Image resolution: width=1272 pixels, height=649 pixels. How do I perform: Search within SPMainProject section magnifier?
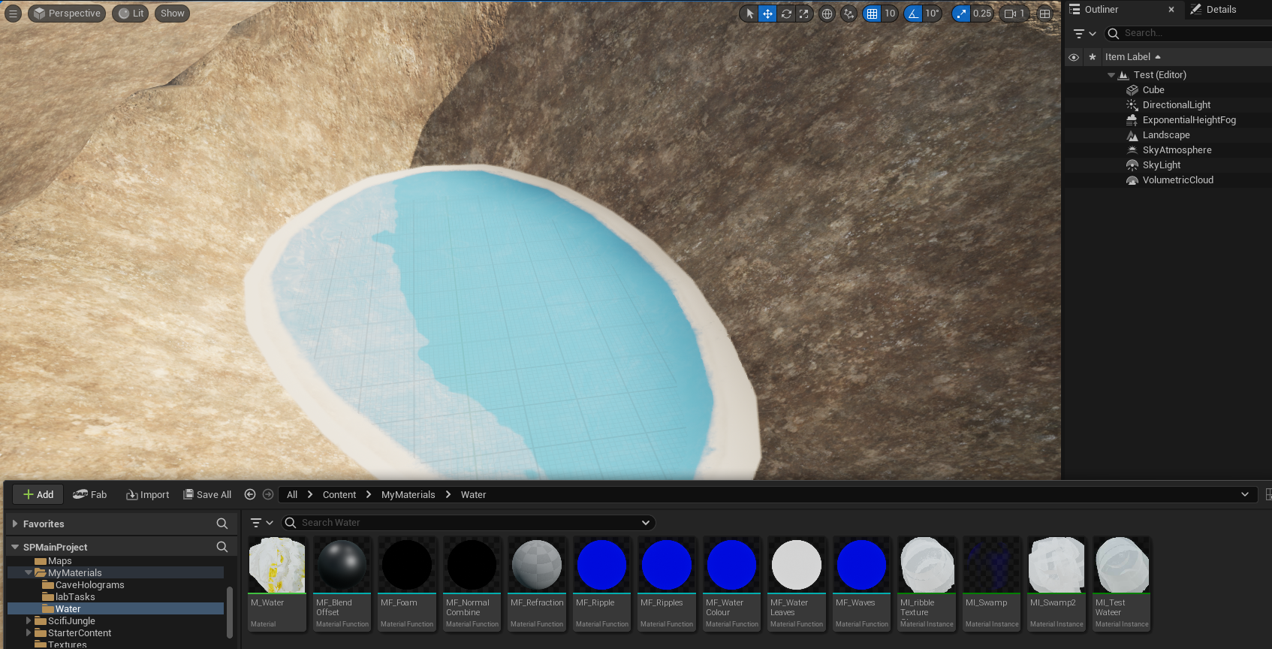(x=222, y=547)
